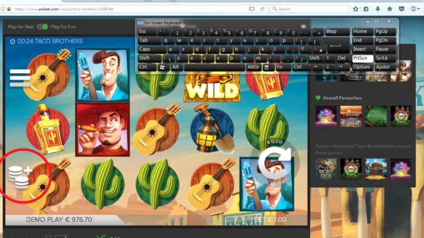Toggle left Shift key on On-Screen Keyboard
Viewport: 424px width, 238px height.
coord(150,59)
